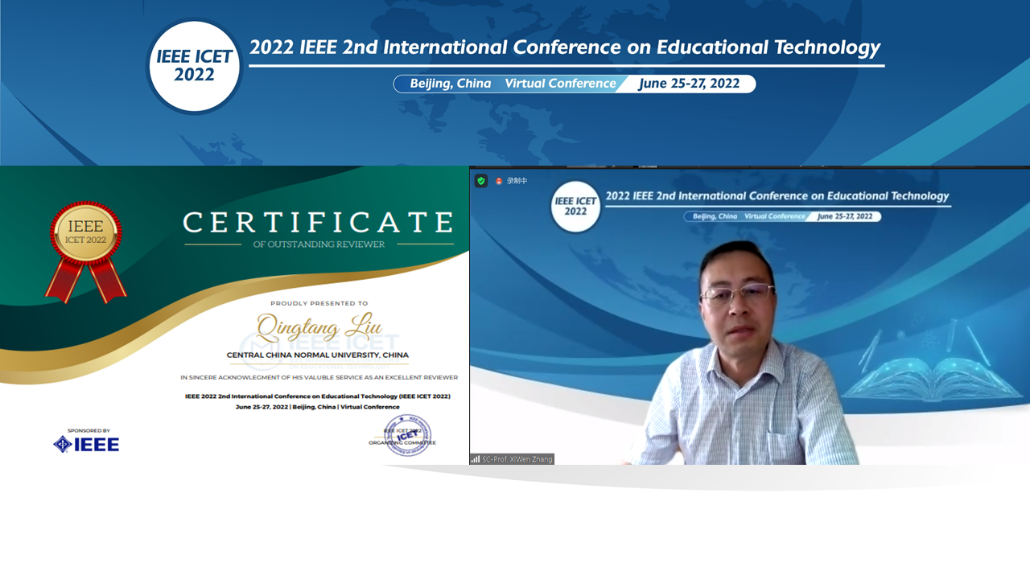
Task: Click 'CENTRAL CHINA NORMAL UNIVERSITY, CHINA' text
Action: click(318, 355)
